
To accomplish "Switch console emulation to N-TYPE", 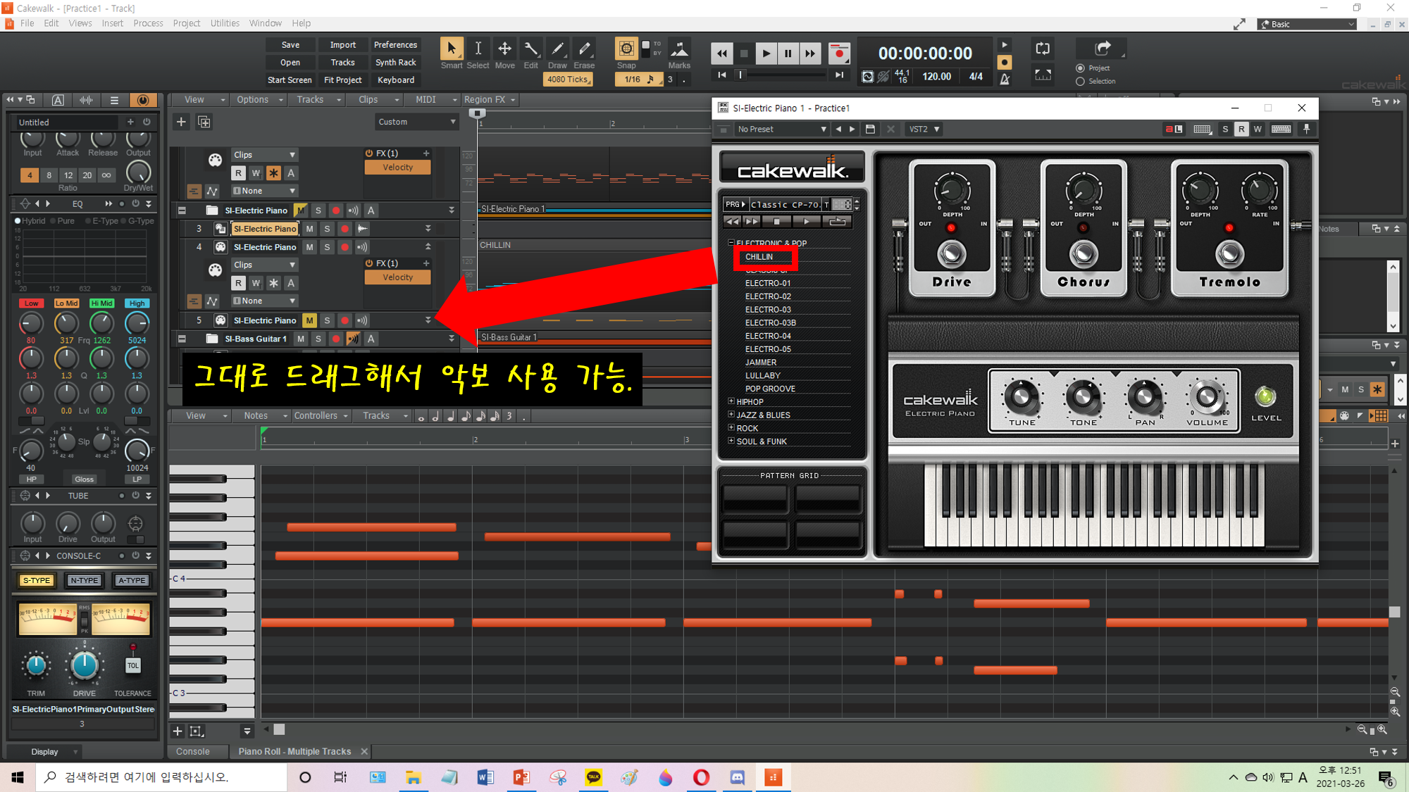I will coord(84,580).
